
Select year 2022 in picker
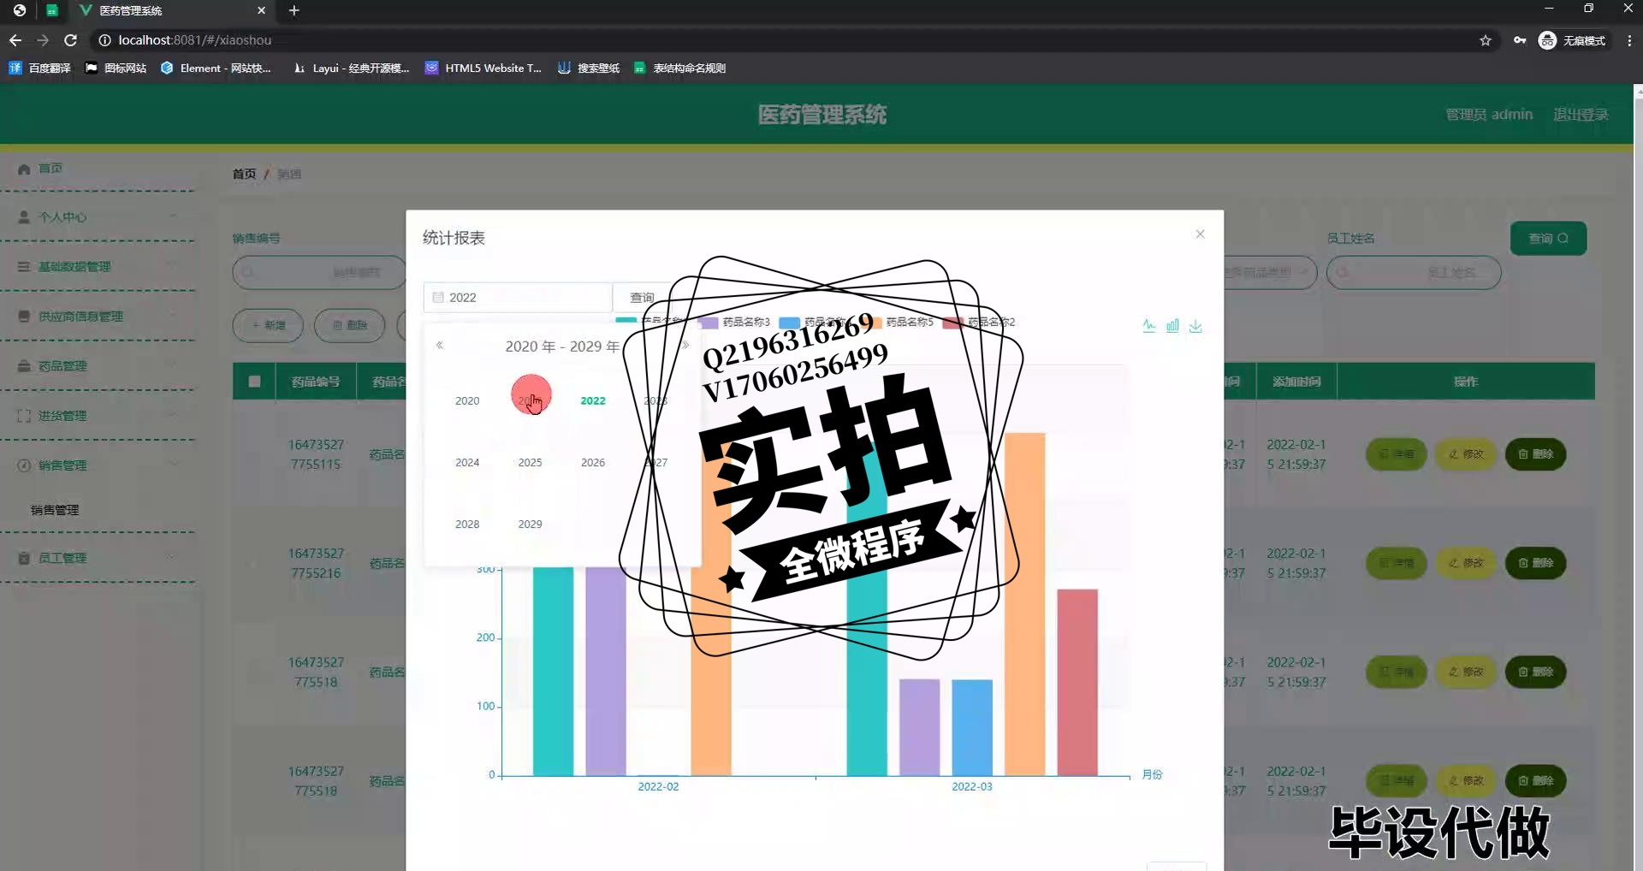point(593,400)
